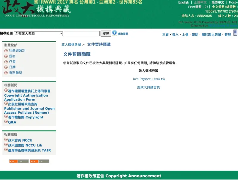This screenshot has width=238, height=180.
Task: Click arrow icon beside 作者
Action: 6,62
